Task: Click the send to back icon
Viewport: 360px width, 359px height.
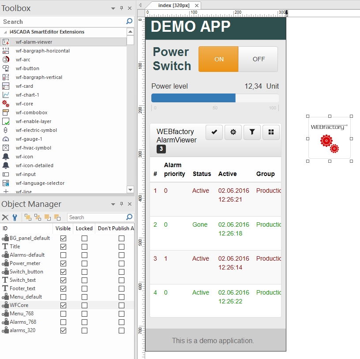Action: coord(57,217)
